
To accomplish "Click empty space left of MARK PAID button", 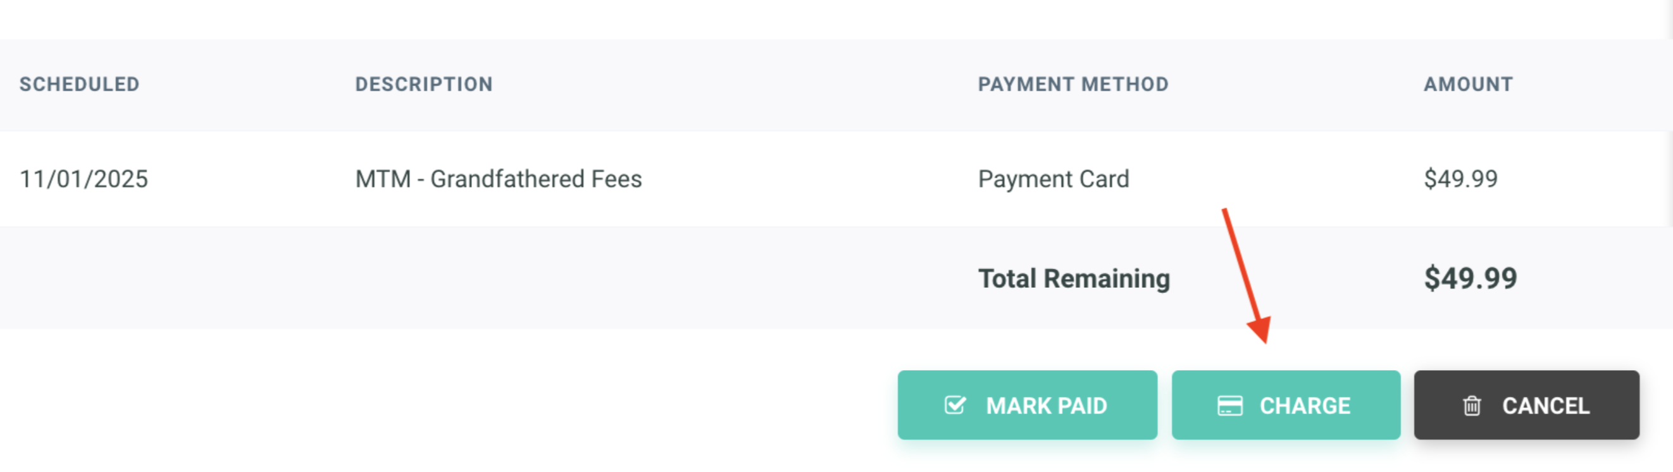I will pos(454,405).
